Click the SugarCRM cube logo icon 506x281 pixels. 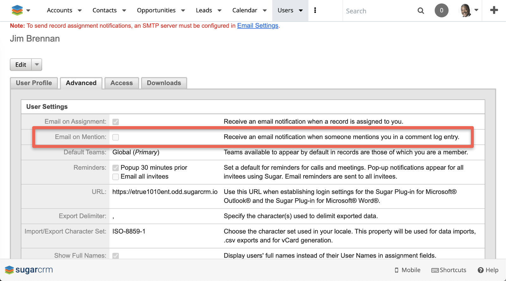pyautogui.click(x=17, y=10)
